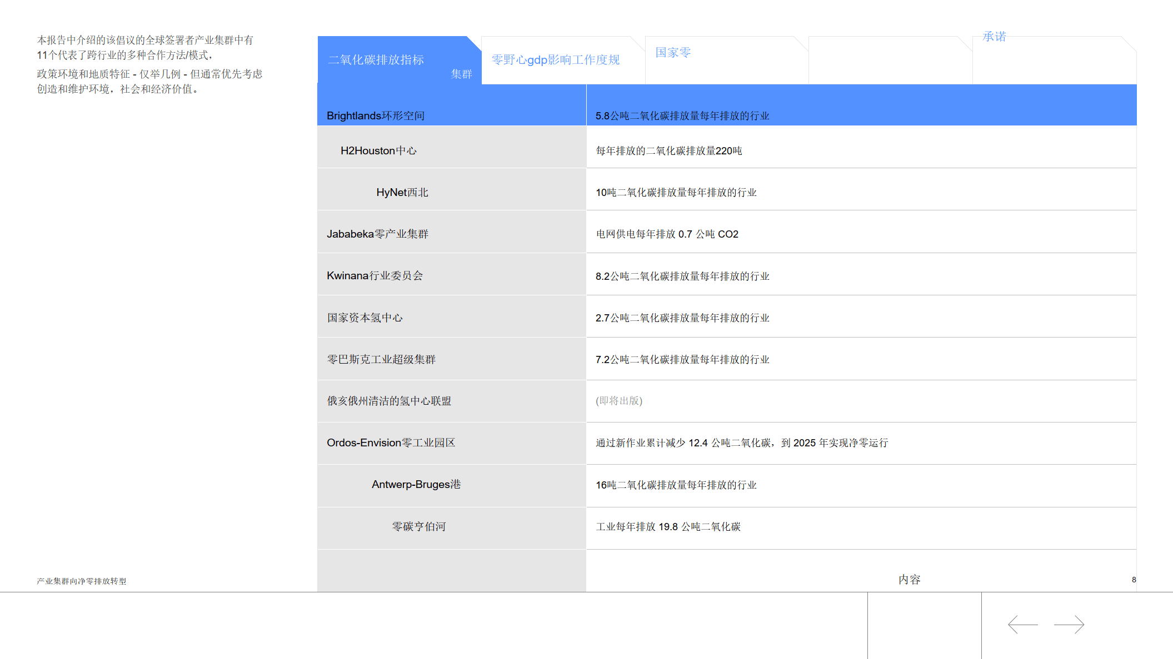Open the 国家零 tab
Viewport: 1173px width, 659px height.
[726, 60]
